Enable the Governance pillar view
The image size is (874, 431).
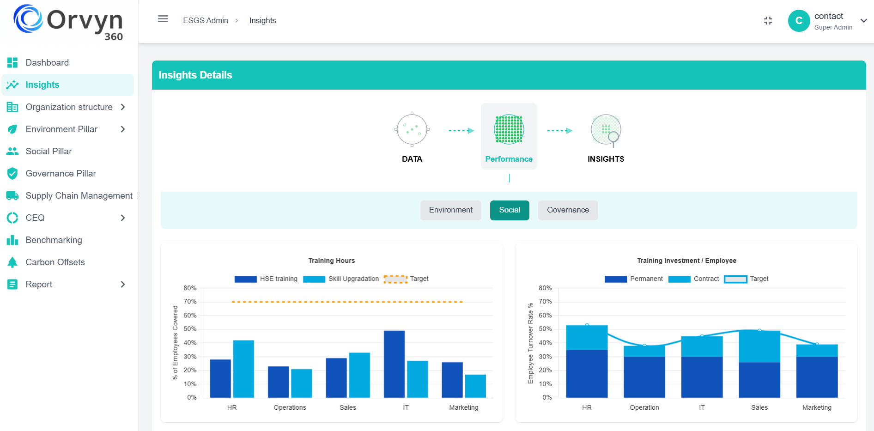(x=568, y=210)
